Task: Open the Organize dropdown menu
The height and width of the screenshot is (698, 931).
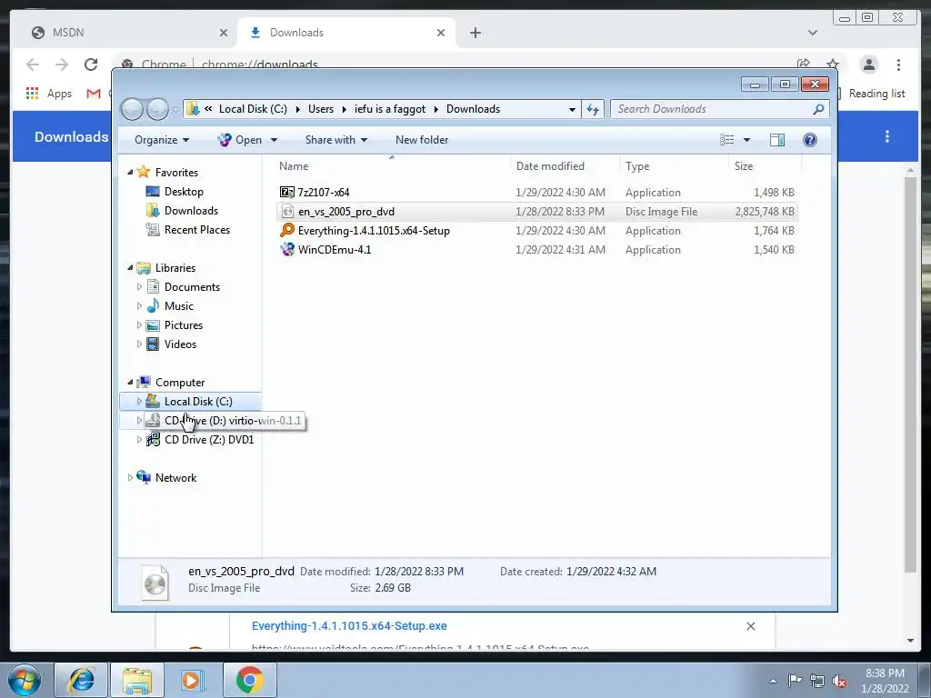Action: click(162, 140)
